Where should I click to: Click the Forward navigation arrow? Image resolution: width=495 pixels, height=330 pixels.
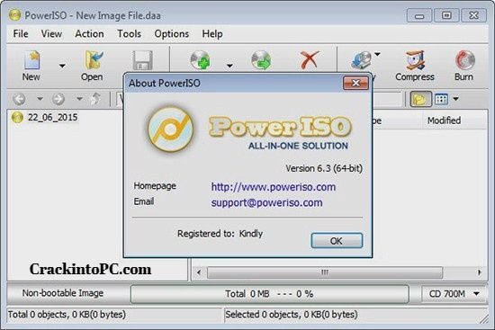[58, 99]
